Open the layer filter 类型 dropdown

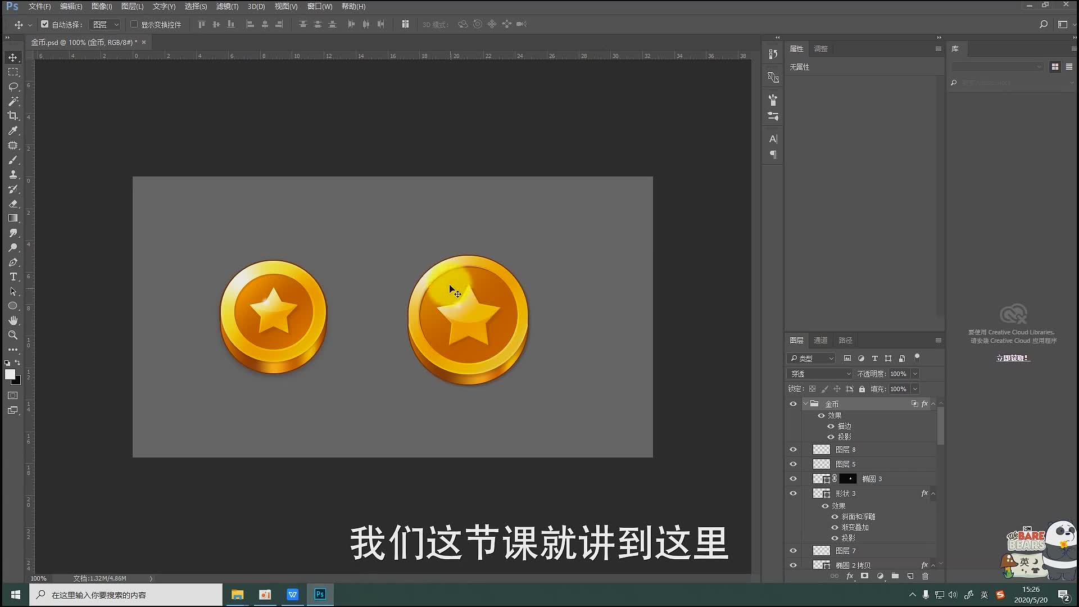[x=811, y=358]
